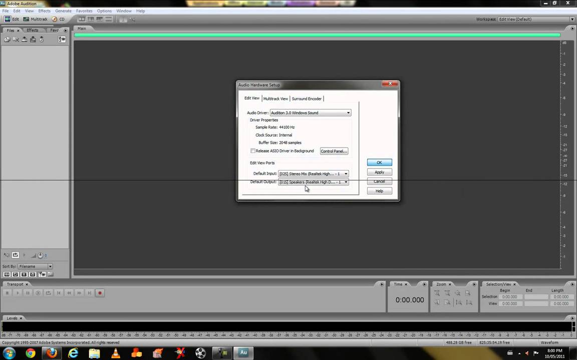Click the Rewind button in Transport

pyautogui.click(x=69, y=293)
